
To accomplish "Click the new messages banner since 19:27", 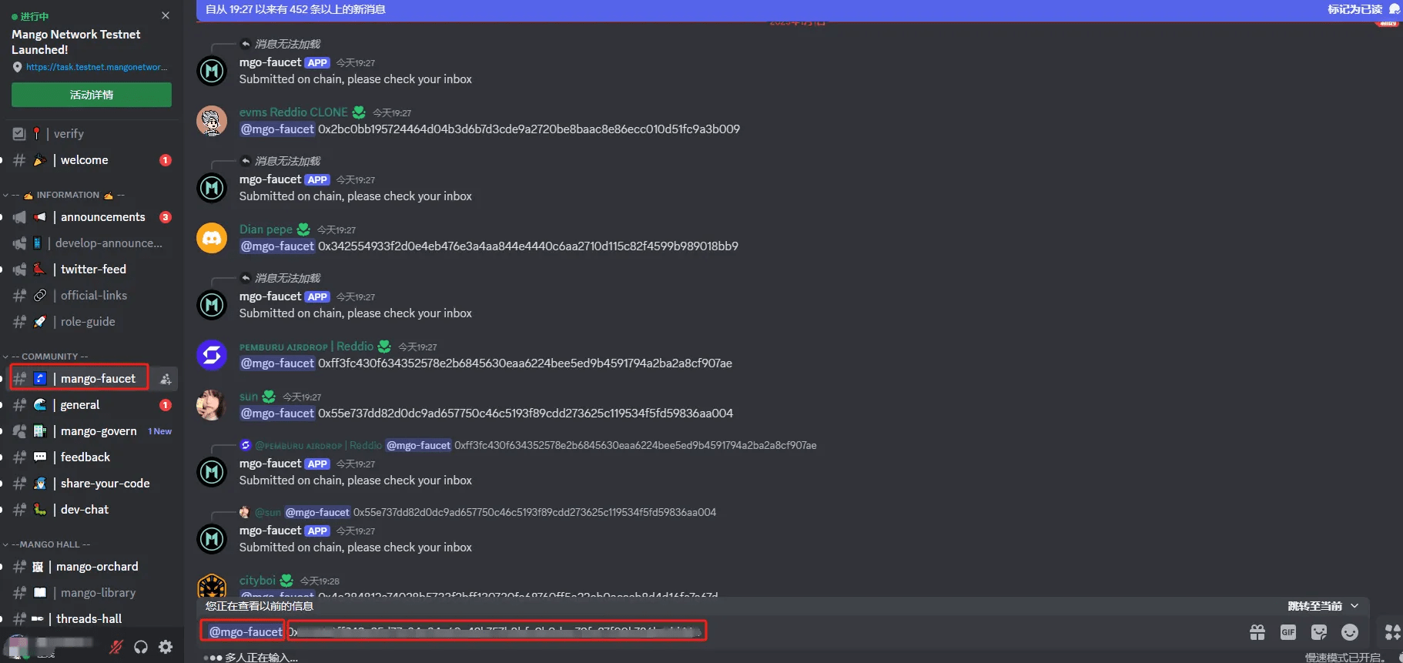I will point(296,9).
